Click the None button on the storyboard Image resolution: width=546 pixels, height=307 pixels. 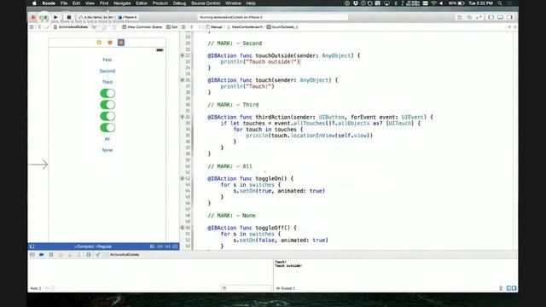coord(107,150)
